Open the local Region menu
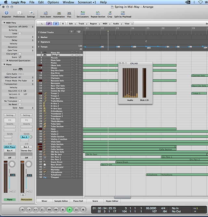Image resolution: width=208 pixels, height=217 pixels. [x=95, y=24]
